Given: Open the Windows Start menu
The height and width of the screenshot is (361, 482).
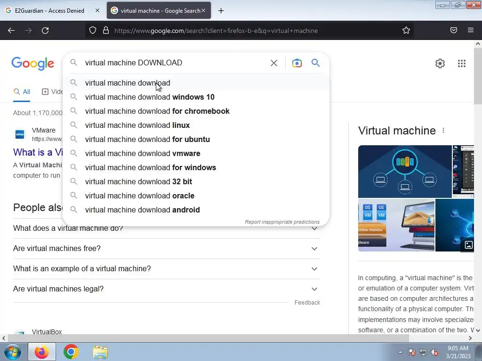Looking at the screenshot, I should pyautogui.click(x=13, y=352).
